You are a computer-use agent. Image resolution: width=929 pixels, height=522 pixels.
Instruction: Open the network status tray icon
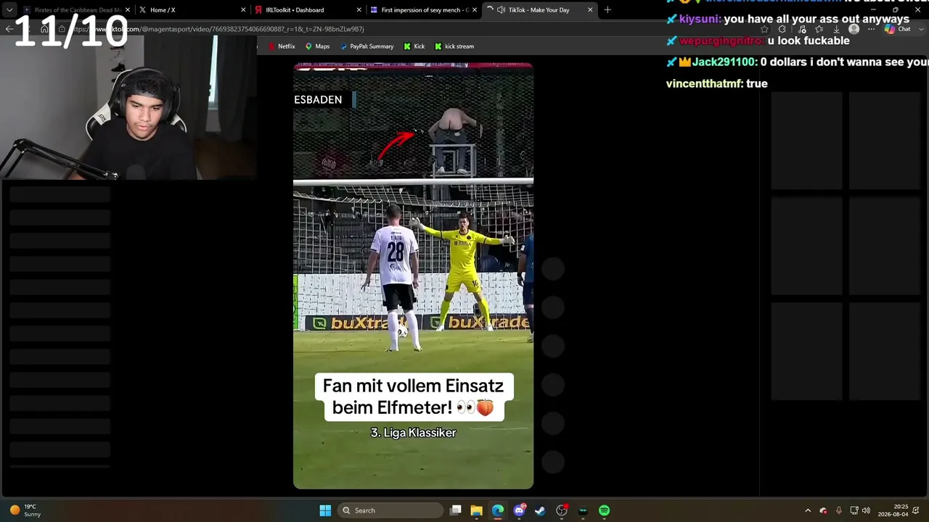tap(854, 510)
